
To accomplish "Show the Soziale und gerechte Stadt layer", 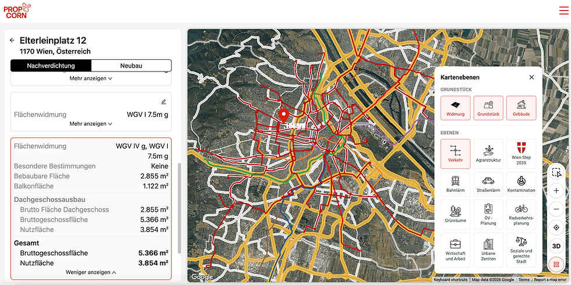I will click(x=521, y=250).
